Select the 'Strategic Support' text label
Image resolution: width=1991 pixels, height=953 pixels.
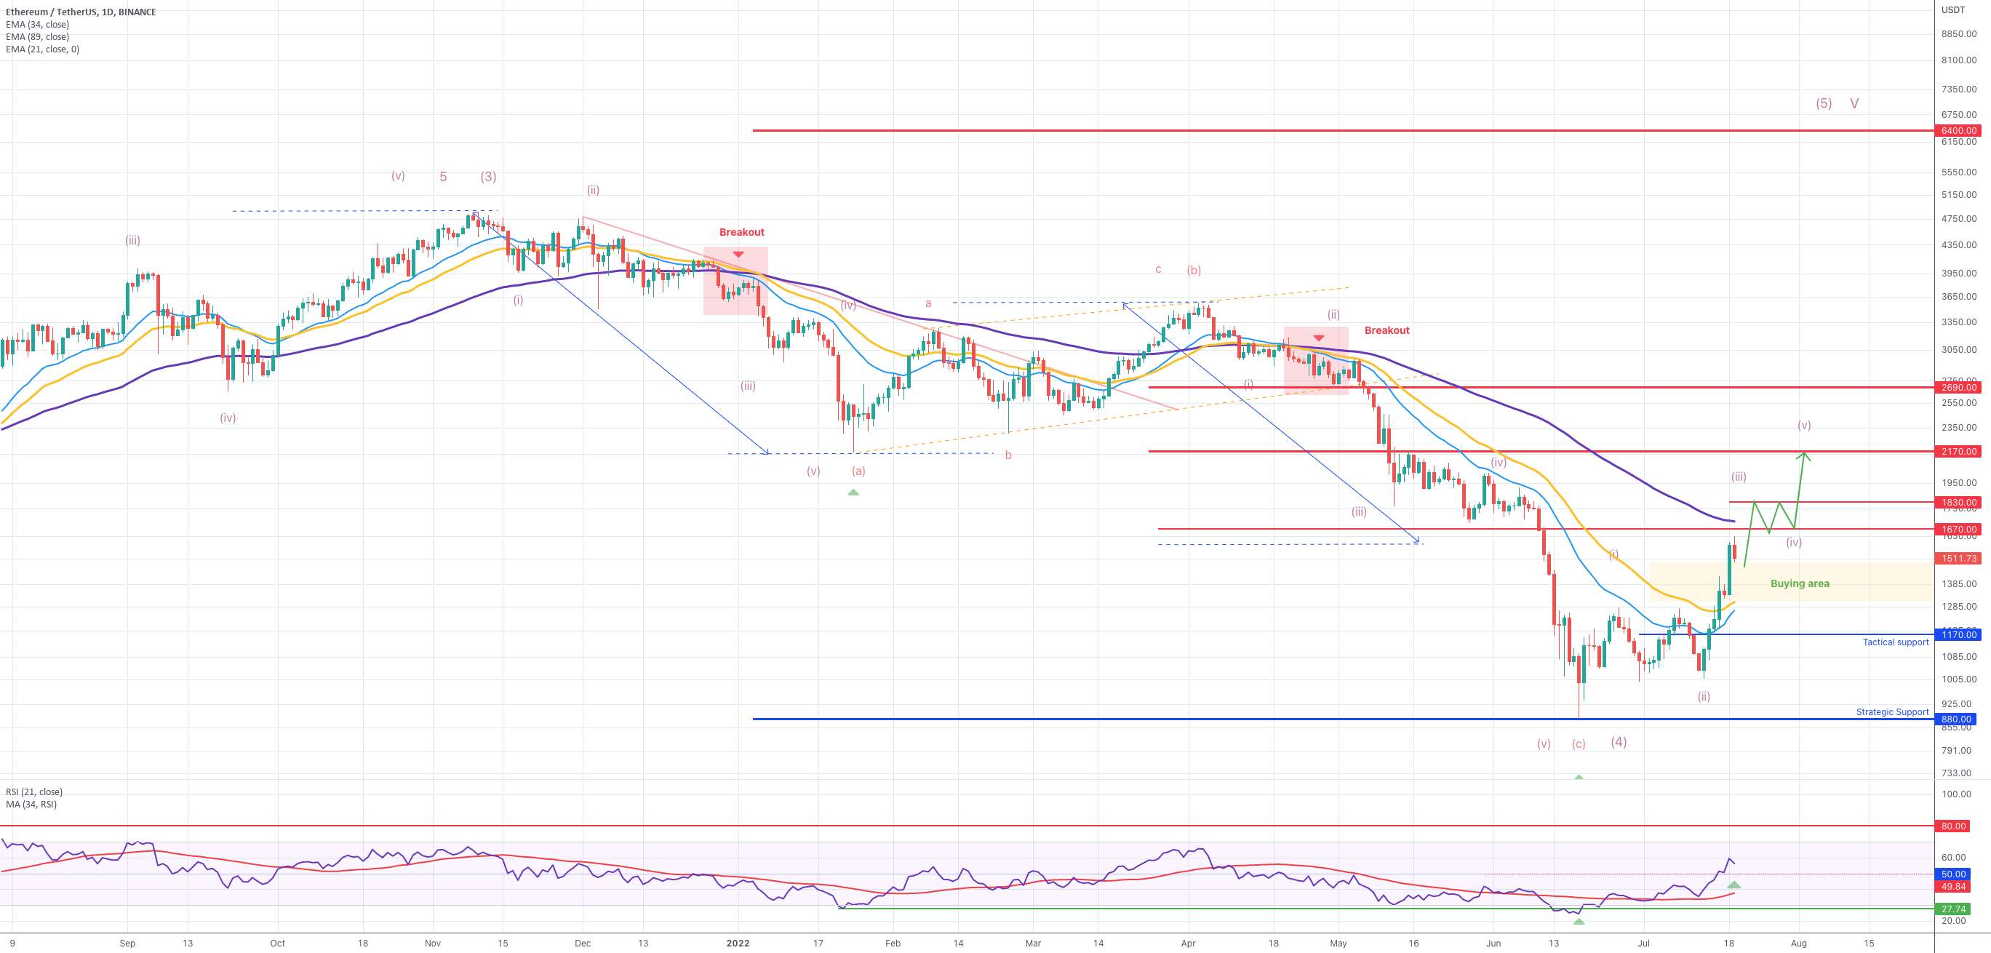(1892, 712)
